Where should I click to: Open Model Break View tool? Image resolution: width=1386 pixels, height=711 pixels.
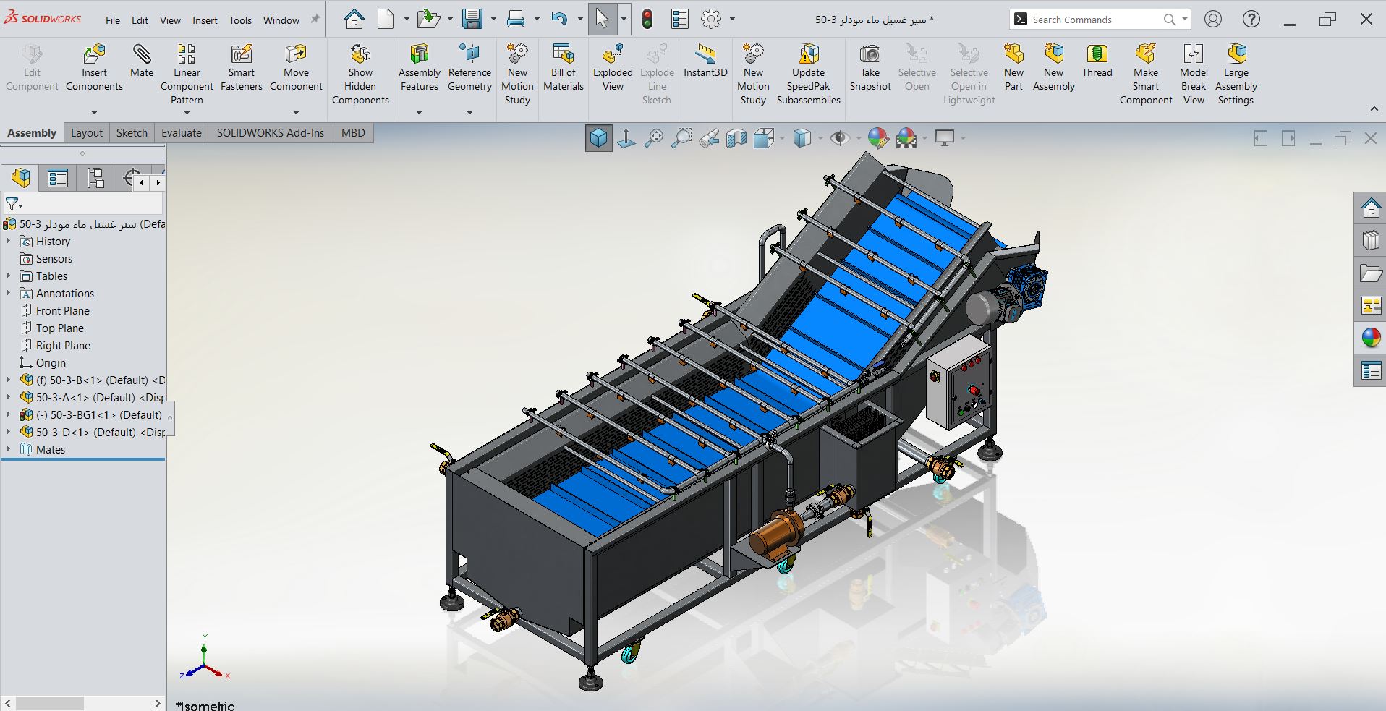point(1194,74)
